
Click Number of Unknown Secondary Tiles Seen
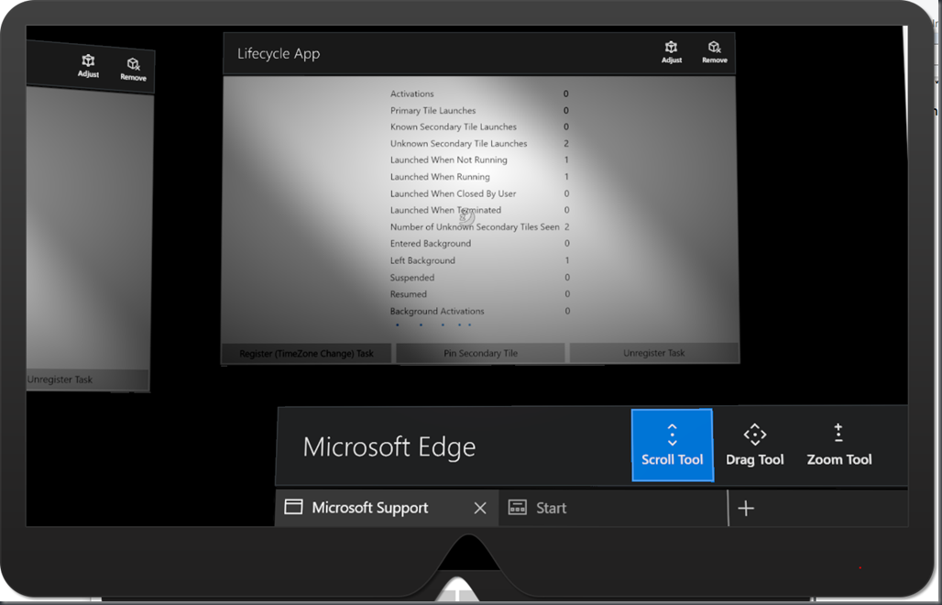(476, 227)
